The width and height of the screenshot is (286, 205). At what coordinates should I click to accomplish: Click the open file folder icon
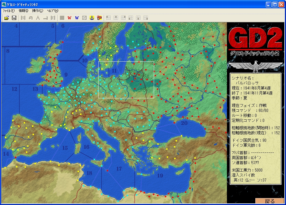pos(7,18)
